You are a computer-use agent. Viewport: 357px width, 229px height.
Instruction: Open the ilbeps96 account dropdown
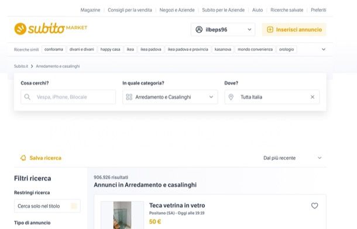click(x=223, y=30)
